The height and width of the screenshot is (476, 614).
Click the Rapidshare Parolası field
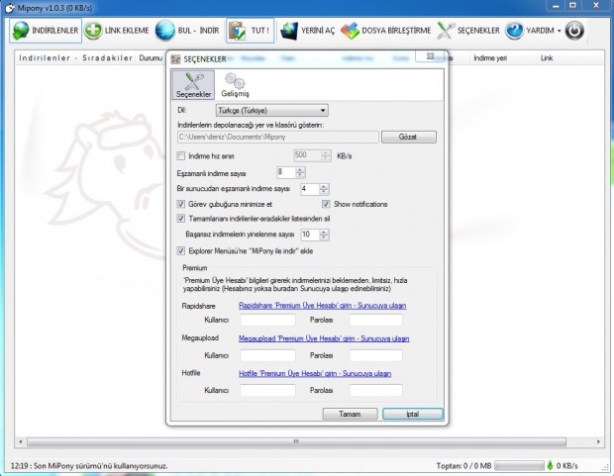pos(376,320)
